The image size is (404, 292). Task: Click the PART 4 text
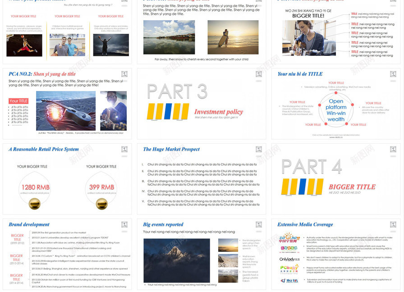(x=312, y=166)
